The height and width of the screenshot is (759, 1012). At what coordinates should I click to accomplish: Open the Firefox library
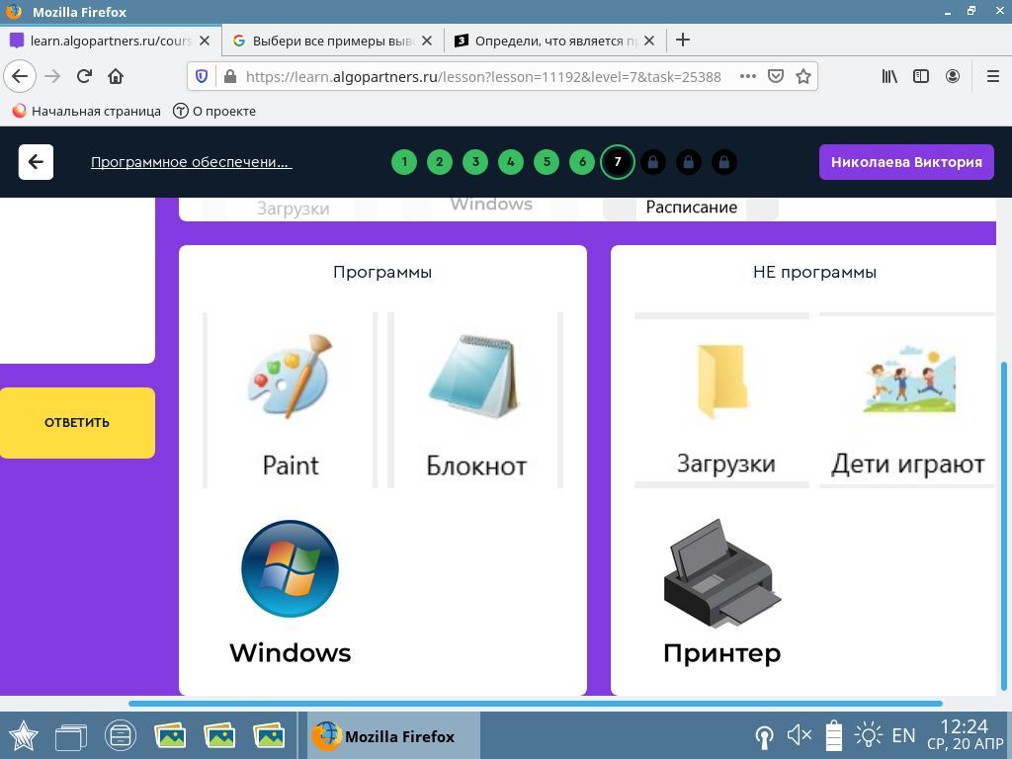pyautogui.click(x=889, y=76)
